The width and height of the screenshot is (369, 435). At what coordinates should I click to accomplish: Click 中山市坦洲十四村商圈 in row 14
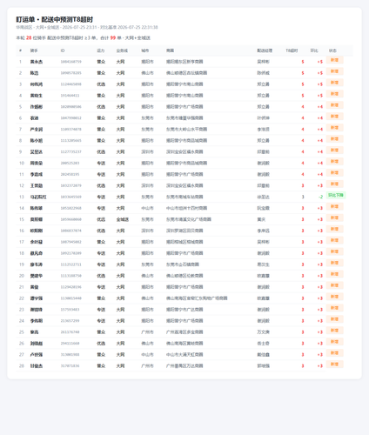tap(186, 208)
